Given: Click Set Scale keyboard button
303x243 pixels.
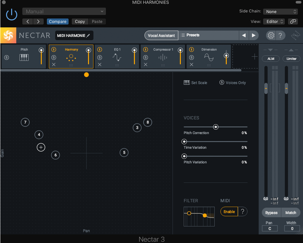Looking at the screenshot, I should (196, 82).
